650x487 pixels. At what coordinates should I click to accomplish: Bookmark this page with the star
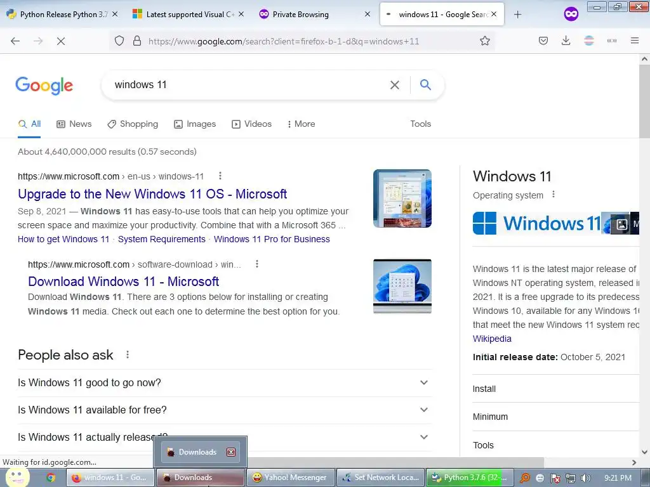click(x=484, y=41)
